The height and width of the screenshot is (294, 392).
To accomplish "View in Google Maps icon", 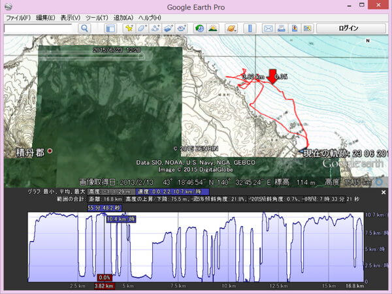I will (308, 28).
